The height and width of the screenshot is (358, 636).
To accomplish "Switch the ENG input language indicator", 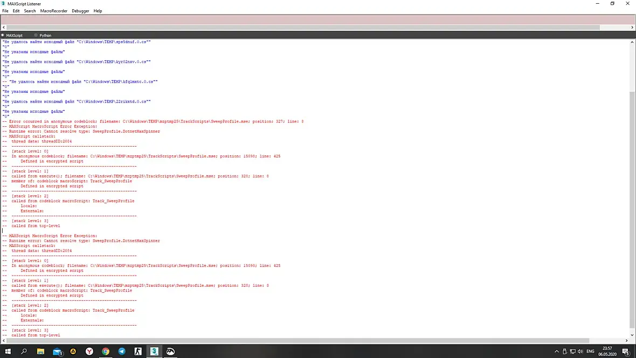I will tap(590, 351).
